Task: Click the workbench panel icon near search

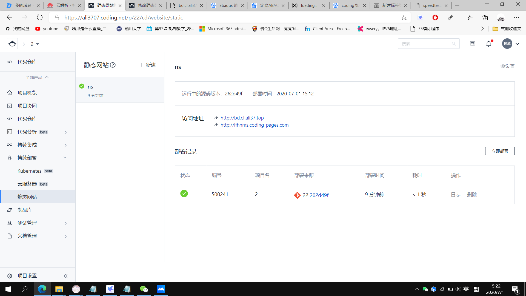Action: (x=473, y=44)
